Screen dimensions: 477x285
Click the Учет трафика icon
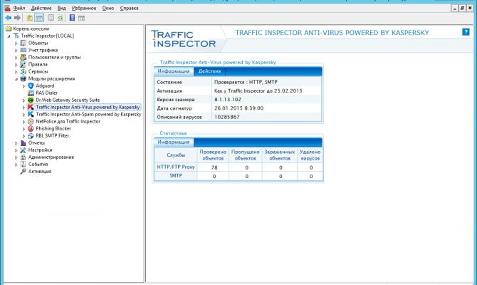(23, 50)
